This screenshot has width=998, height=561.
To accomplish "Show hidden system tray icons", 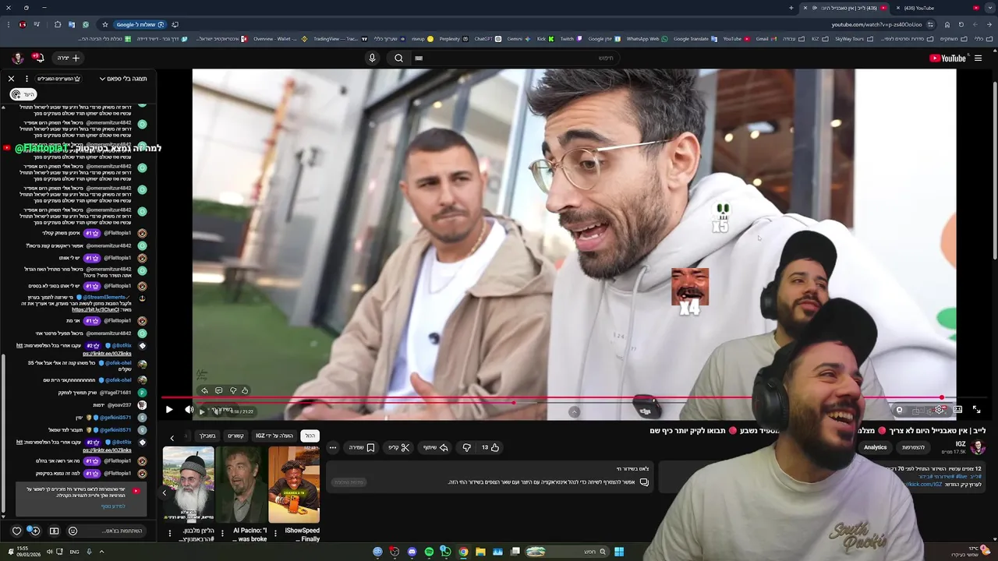I will click(x=101, y=552).
